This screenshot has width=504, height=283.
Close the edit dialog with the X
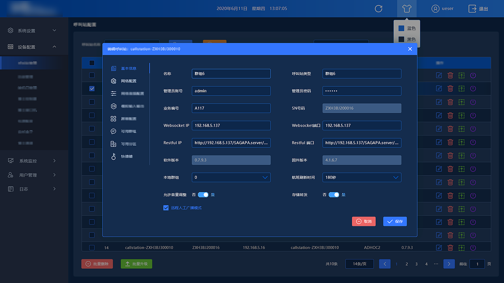pyautogui.click(x=410, y=49)
